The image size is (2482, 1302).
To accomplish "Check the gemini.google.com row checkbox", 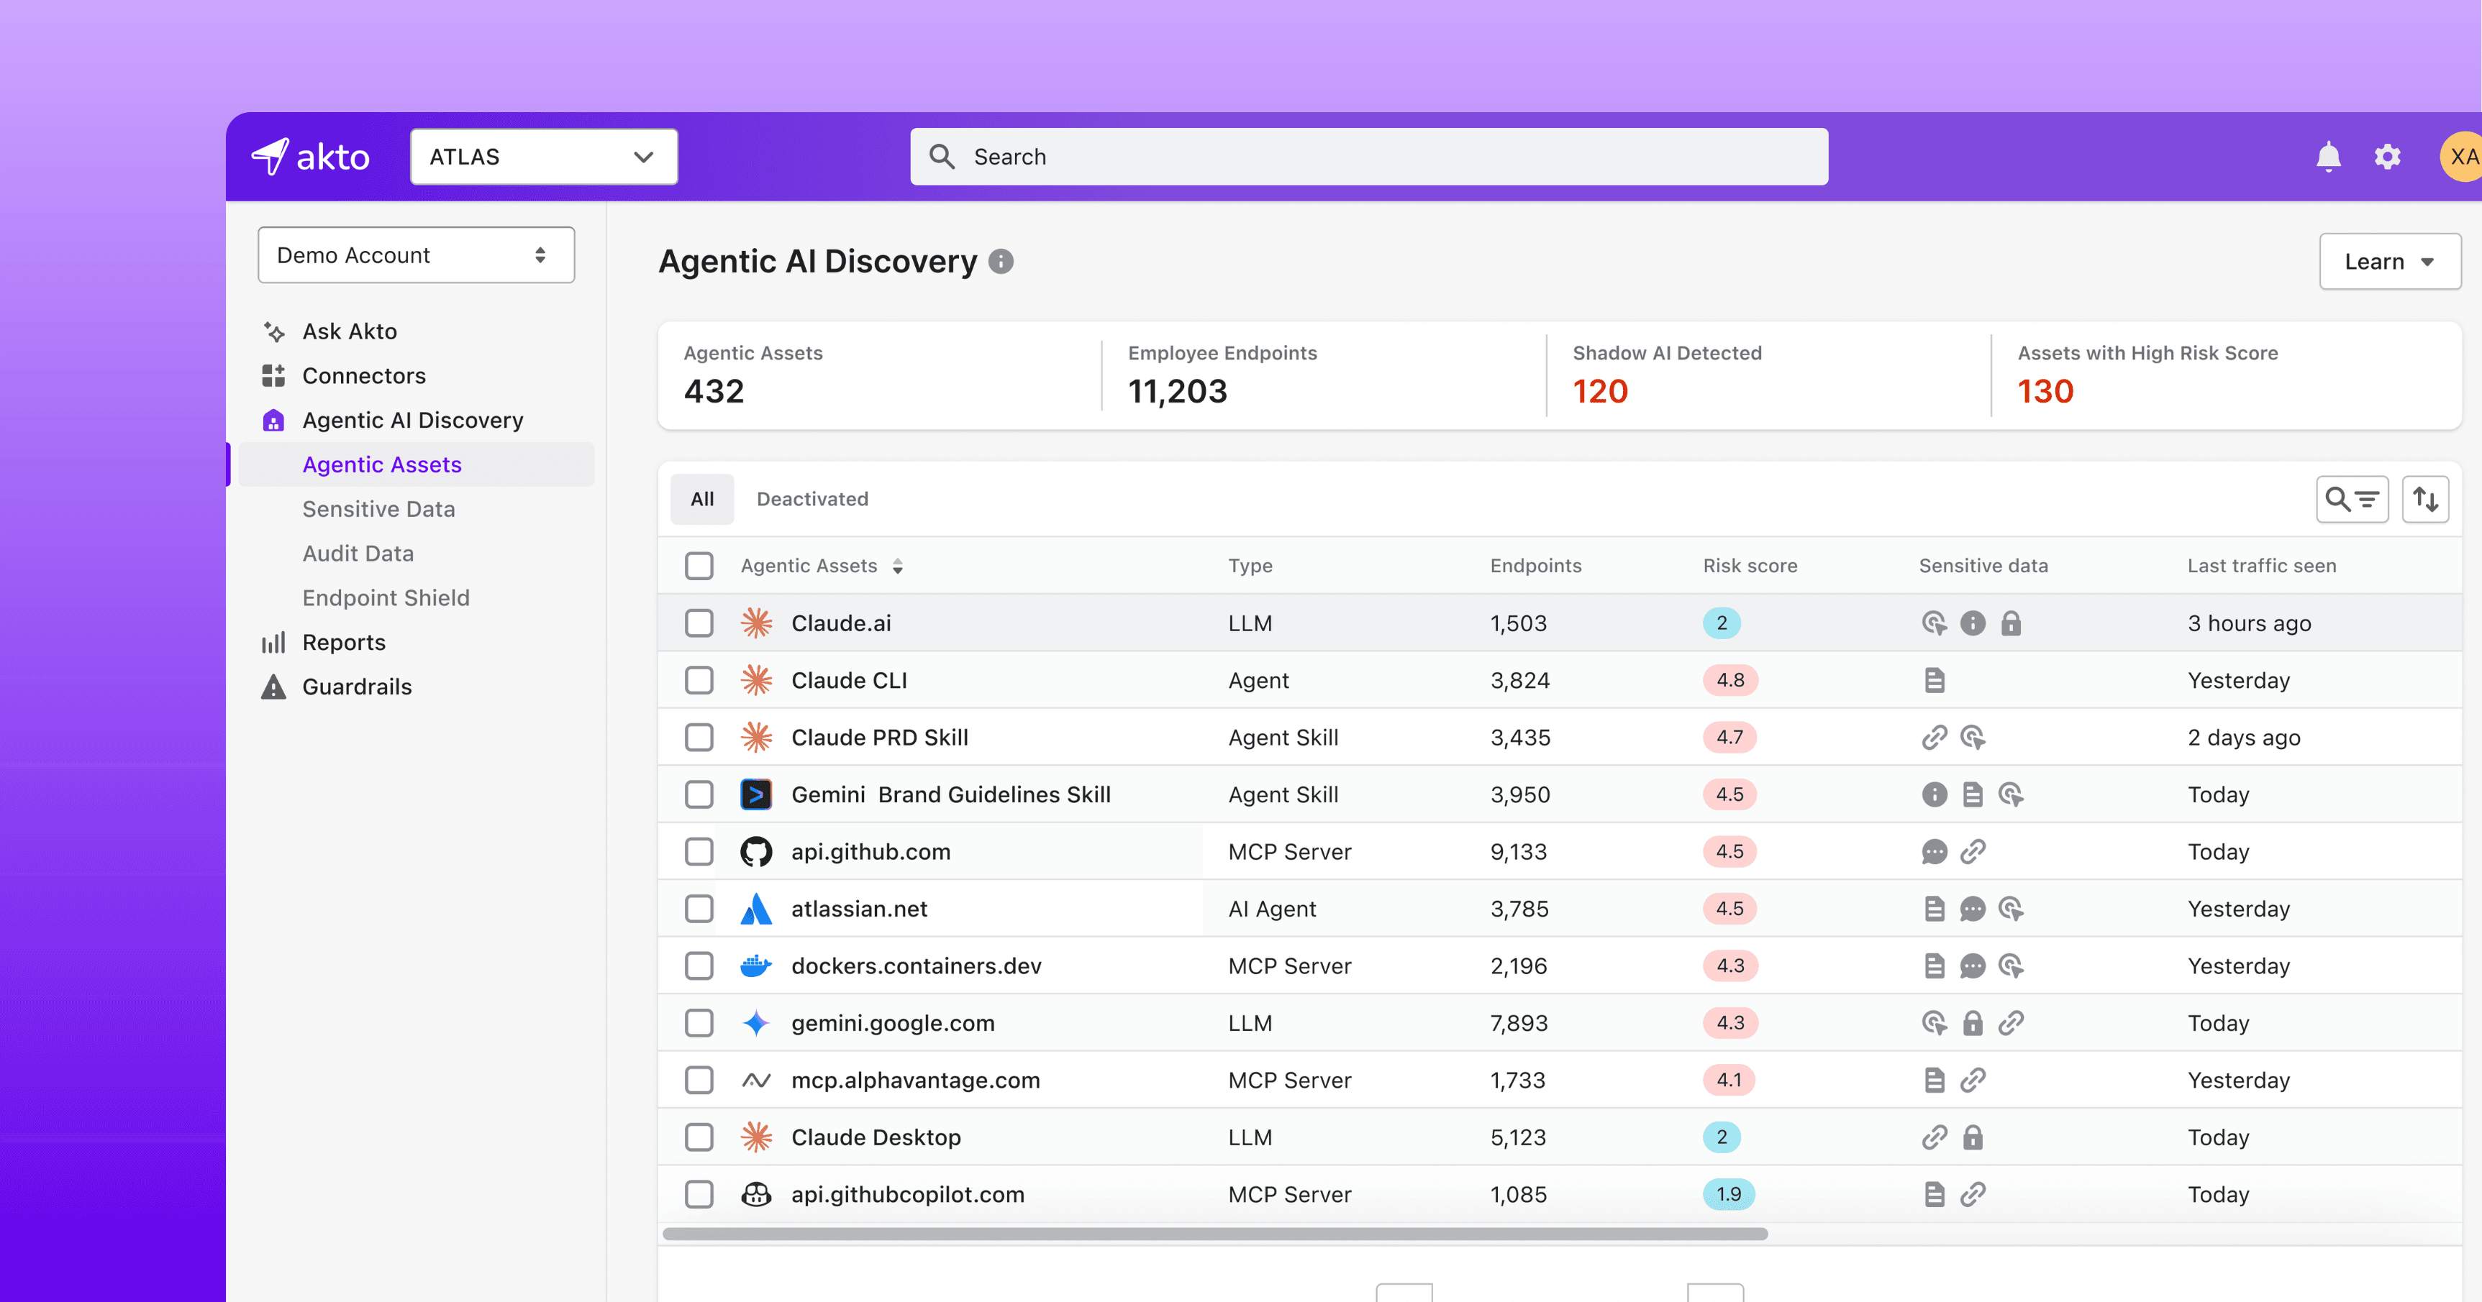I will [699, 1023].
